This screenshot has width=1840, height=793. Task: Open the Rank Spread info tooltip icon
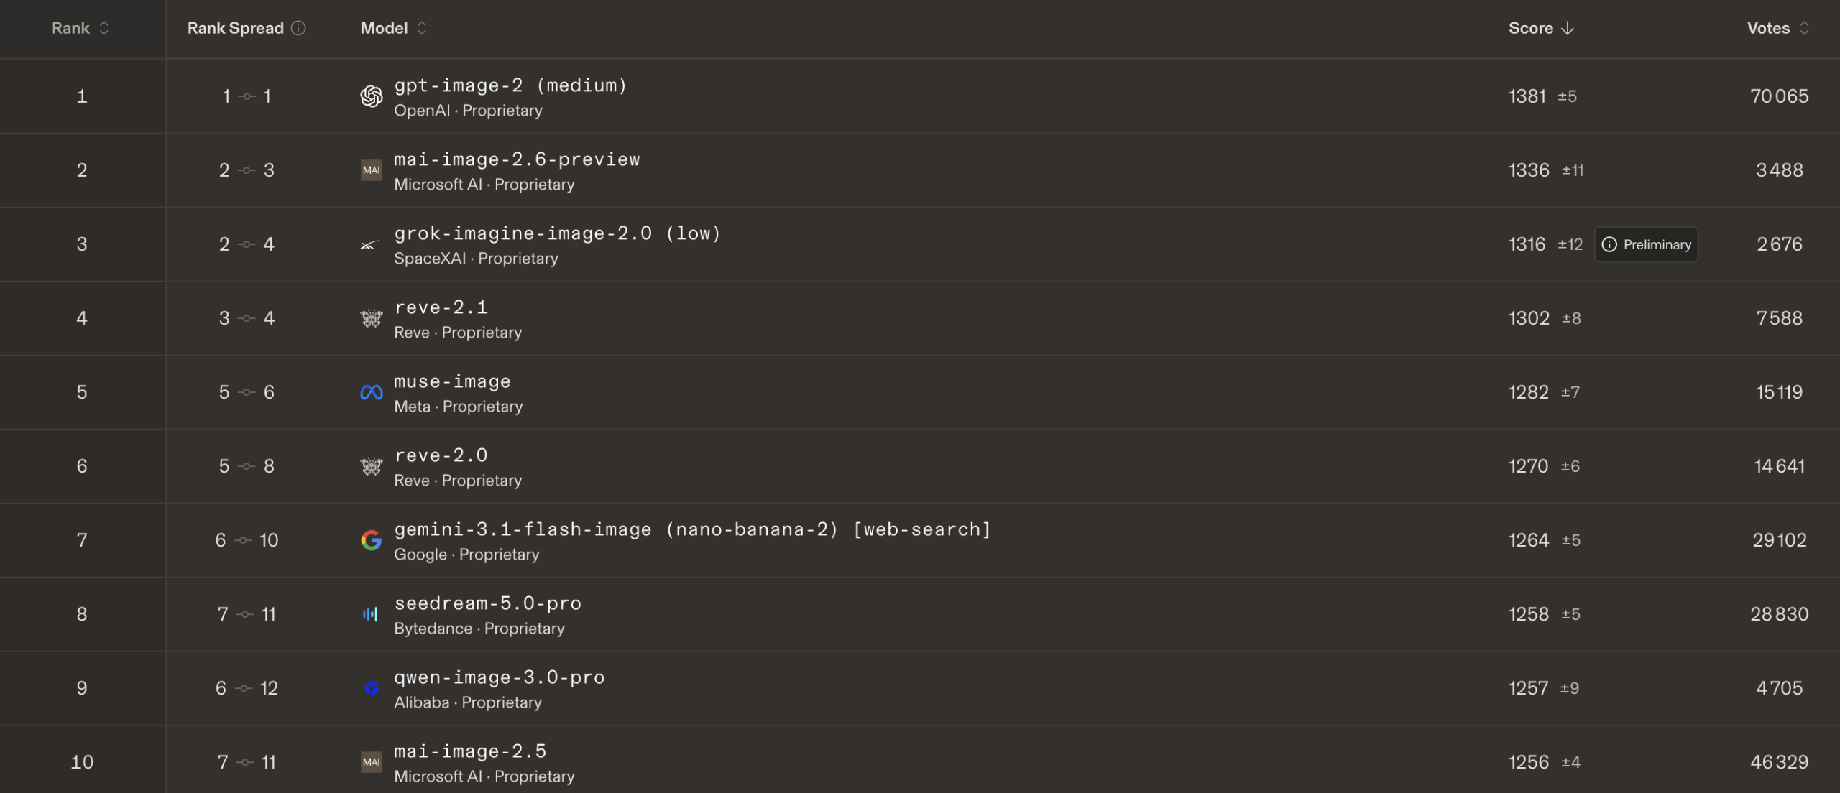298,28
